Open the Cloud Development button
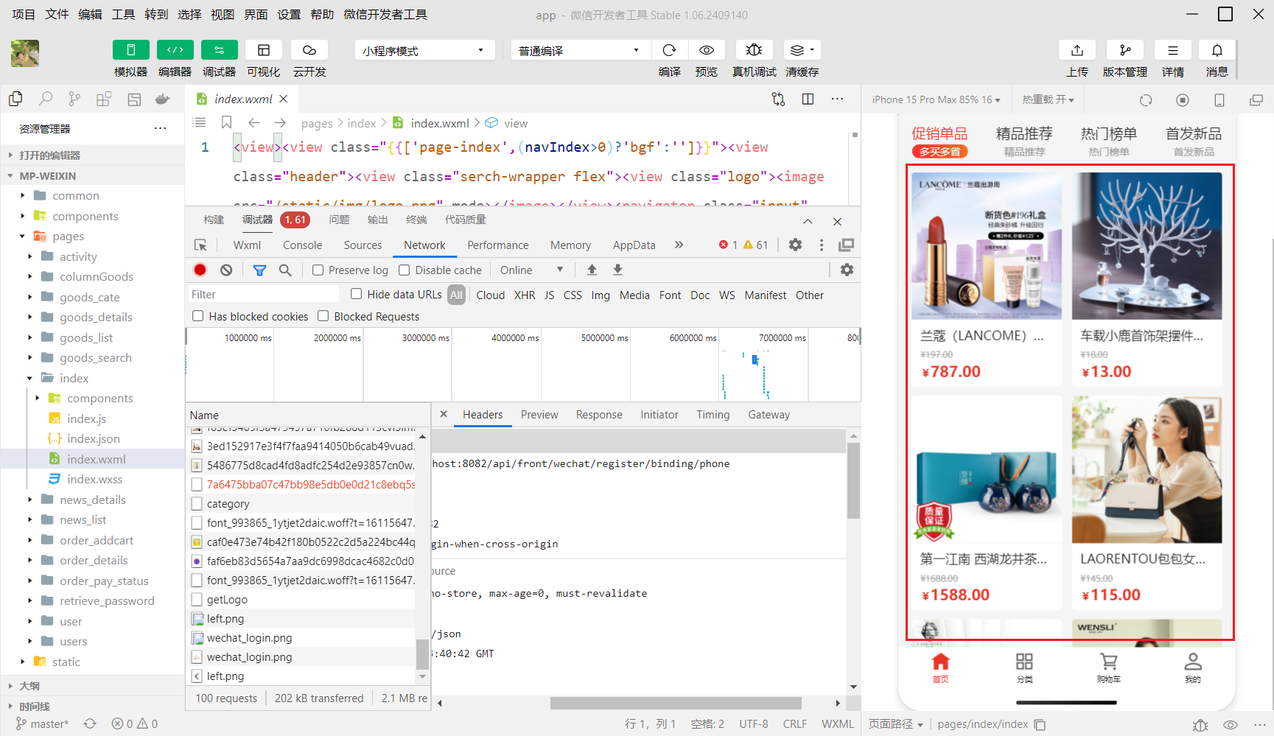 [x=309, y=50]
